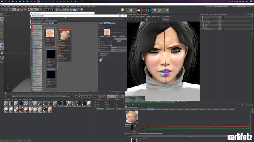Open the Texture import type dropdown
This screenshot has width=254, height=142.
(x=119, y=51)
